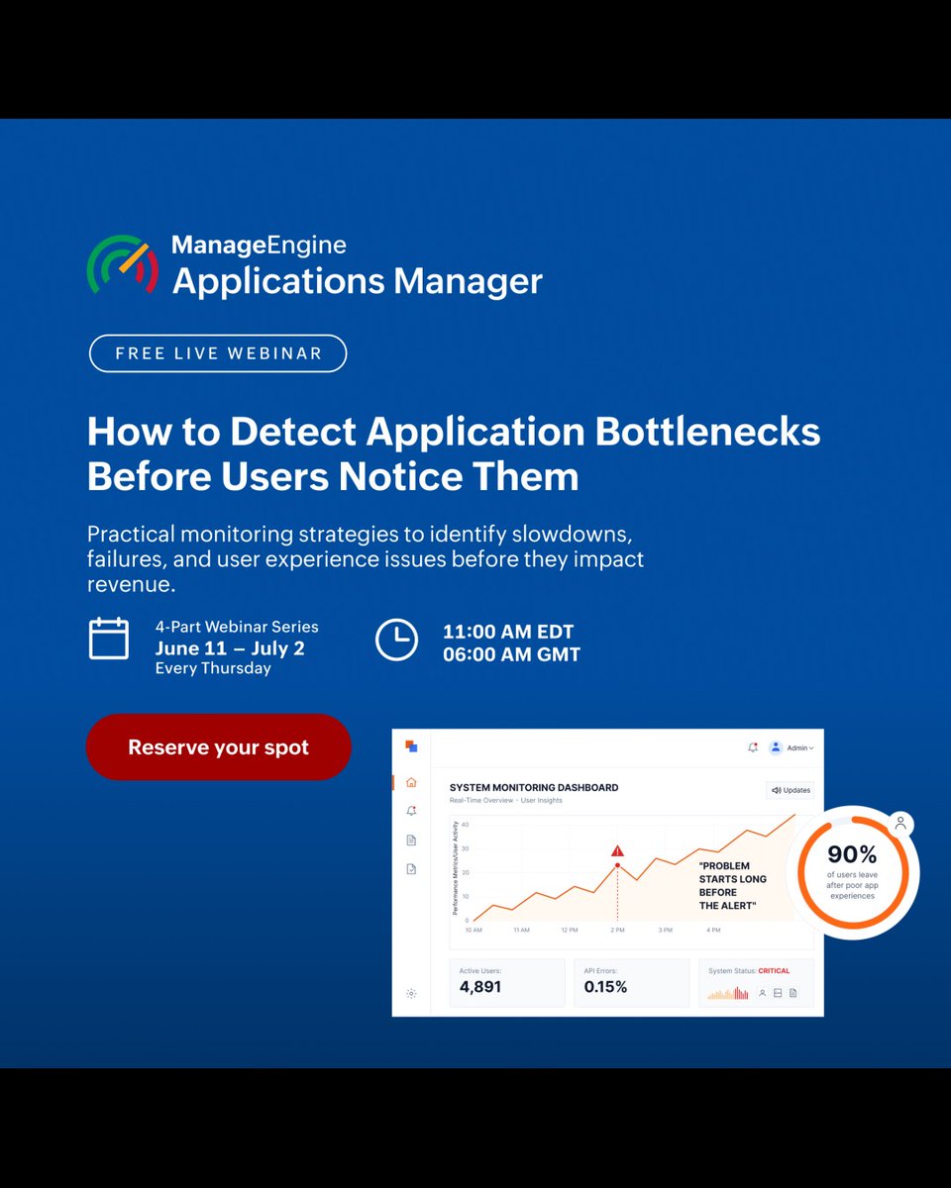Click the ManageEngine gauge logo
The width and height of the screenshot is (951, 1188).
pos(123,264)
